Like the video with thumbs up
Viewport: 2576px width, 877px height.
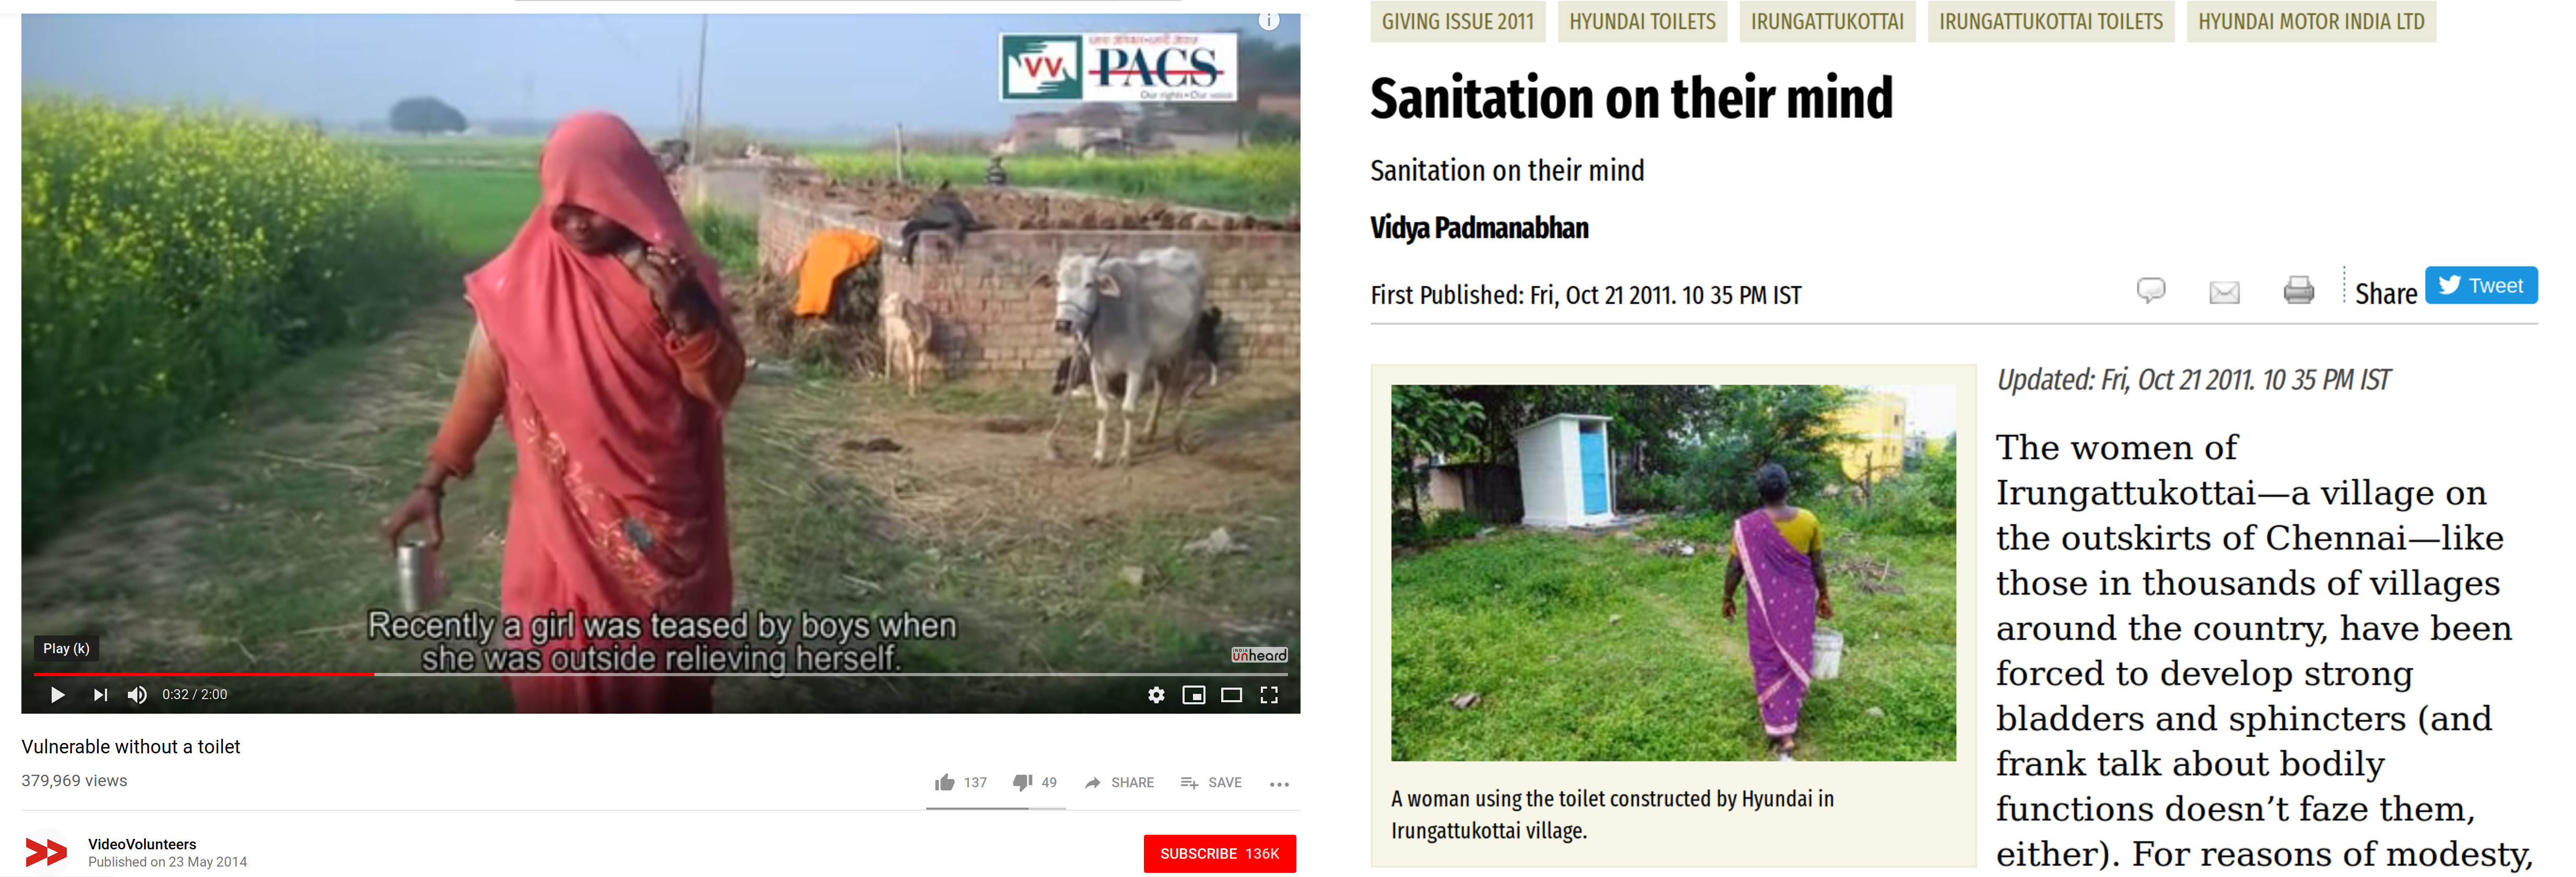click(960, 782)
